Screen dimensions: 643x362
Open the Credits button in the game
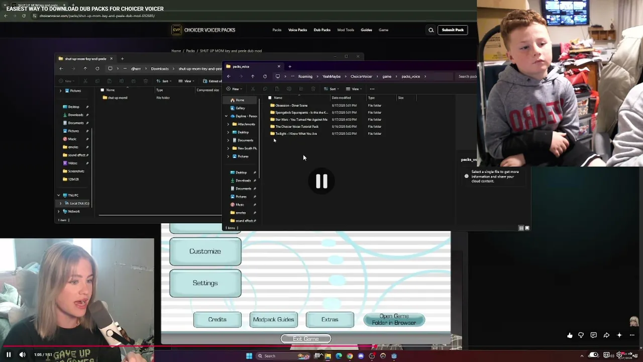218,320
